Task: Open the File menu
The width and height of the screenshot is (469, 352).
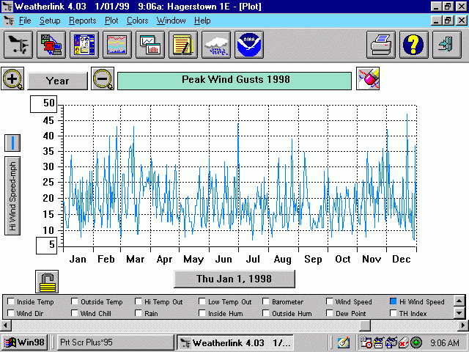Action: [25, 21]
